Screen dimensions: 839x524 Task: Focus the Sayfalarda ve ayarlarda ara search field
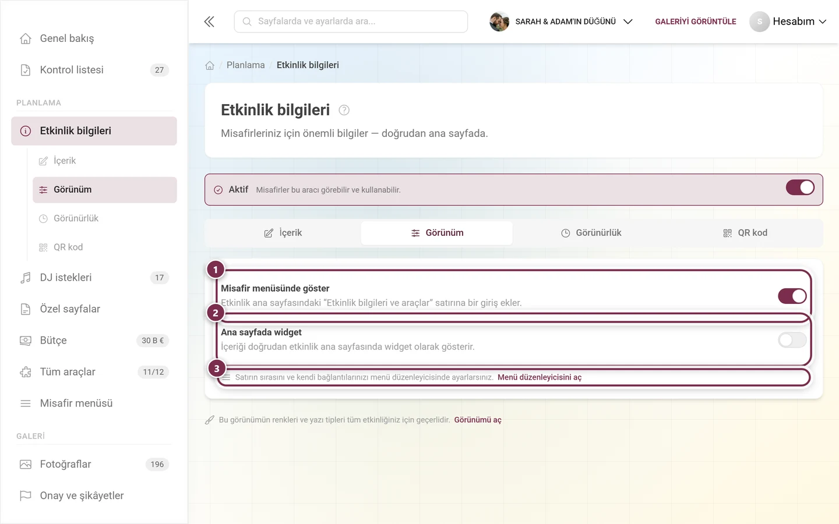tap(351, 22)
